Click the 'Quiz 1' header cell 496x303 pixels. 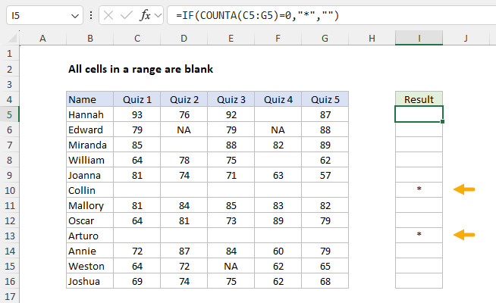tap(137, 99)
